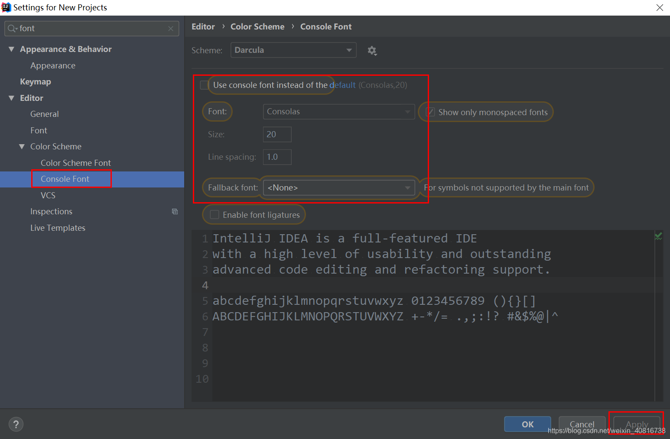Collapse the Editor tree section
The width and height of the screenshot is (670, 439).
pyautogui.click(x=11, y=98)
